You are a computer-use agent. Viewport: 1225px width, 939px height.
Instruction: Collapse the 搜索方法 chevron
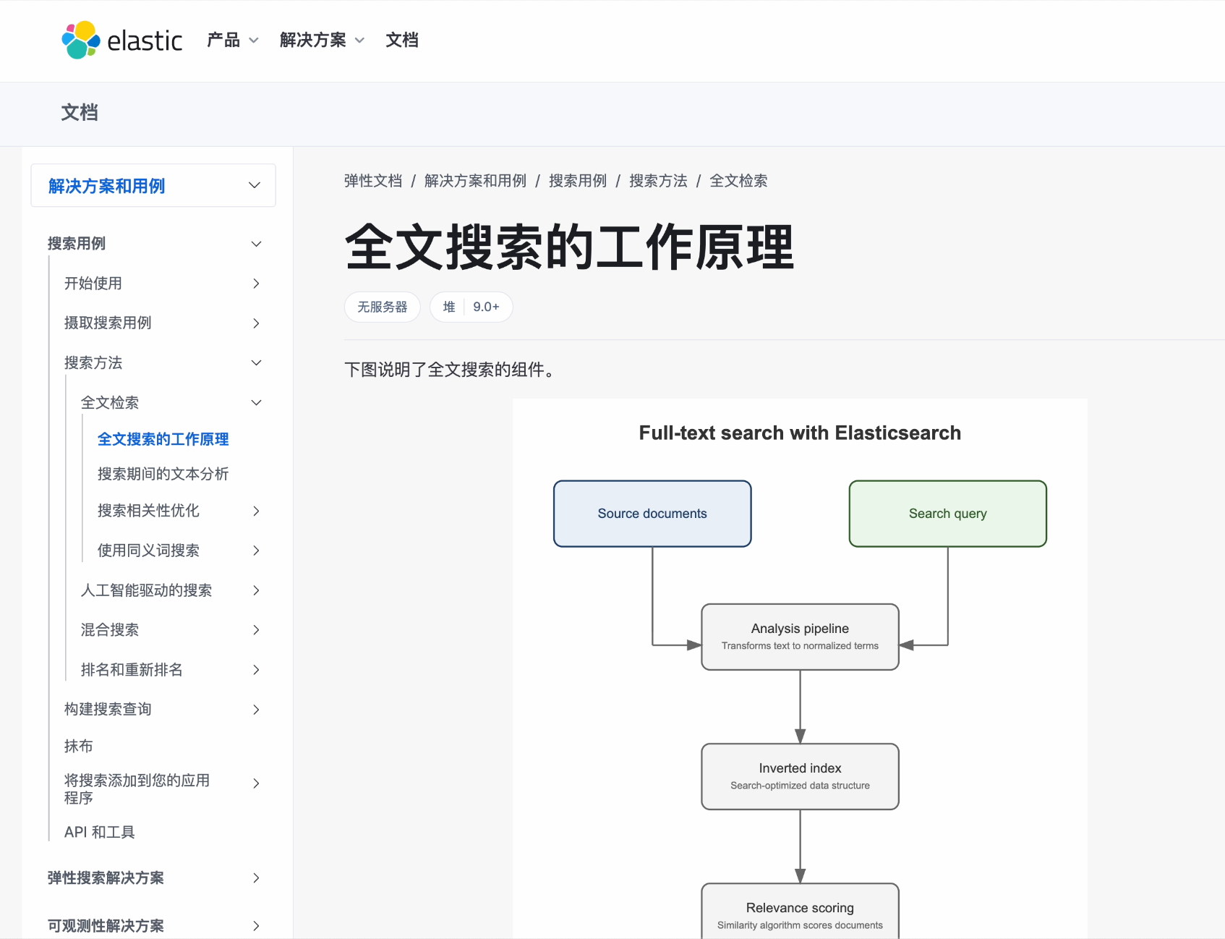pyautogui.click(x=256, y=363)
